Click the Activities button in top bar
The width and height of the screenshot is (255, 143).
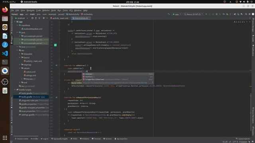(9, 2)
